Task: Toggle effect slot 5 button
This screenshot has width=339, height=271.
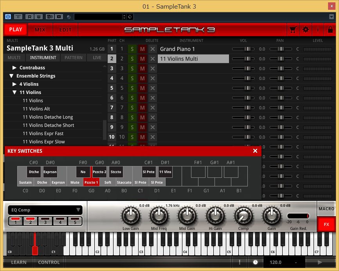Action: 75,221
